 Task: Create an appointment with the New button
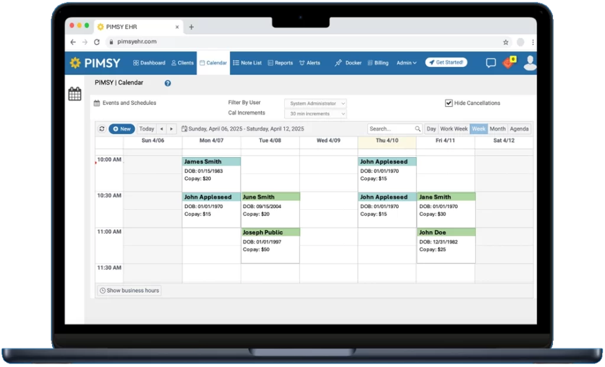coord(121,128)
